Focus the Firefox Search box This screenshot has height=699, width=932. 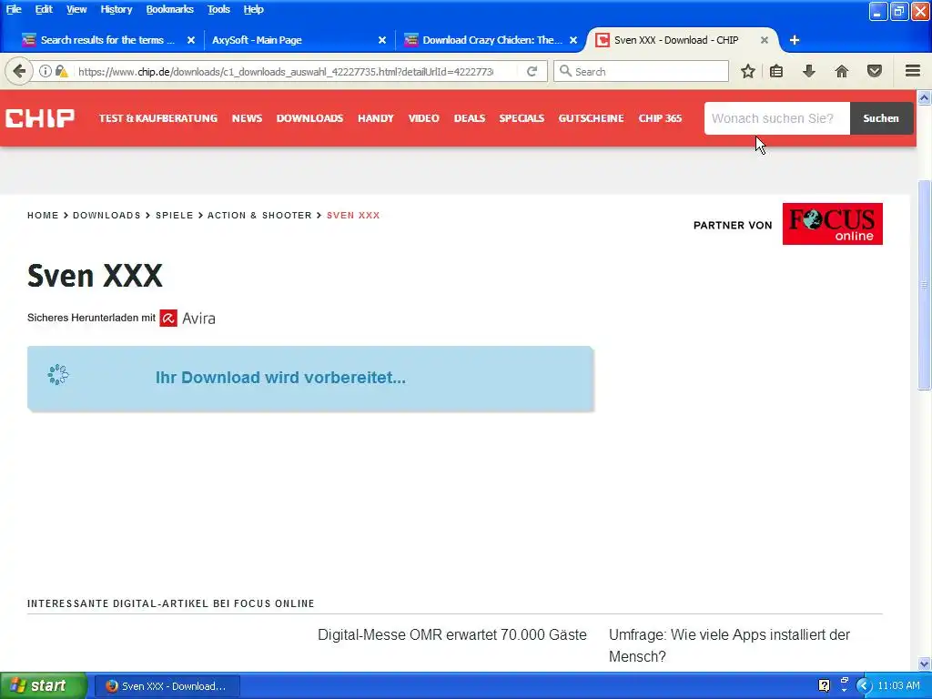click(x=641, y=71)
